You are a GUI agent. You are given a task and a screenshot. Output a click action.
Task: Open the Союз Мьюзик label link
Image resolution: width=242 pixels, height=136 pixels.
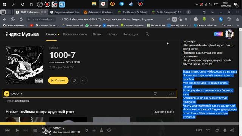tap(21, 101)
